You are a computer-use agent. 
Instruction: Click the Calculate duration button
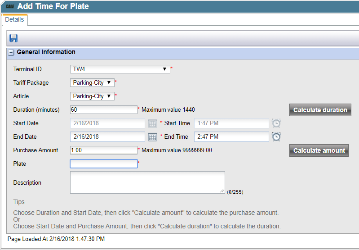point(320,110)
